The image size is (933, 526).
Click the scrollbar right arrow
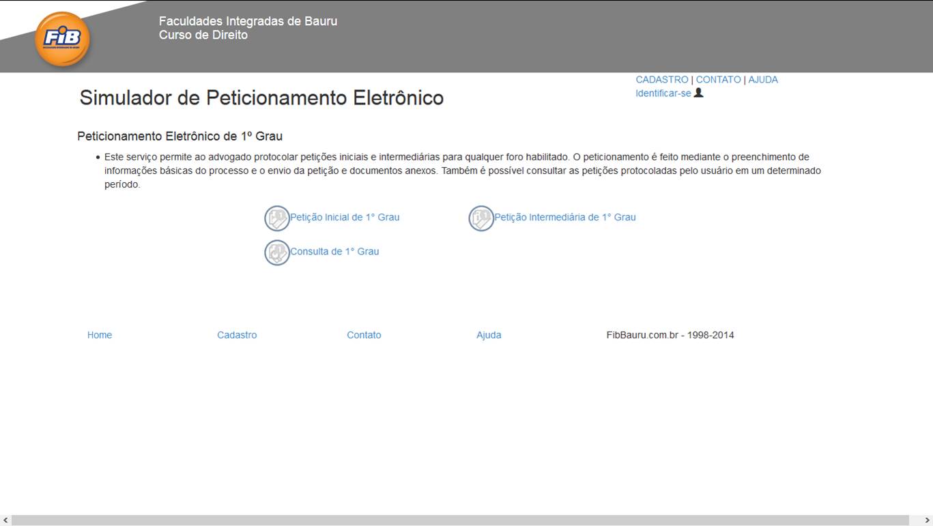click(927, 520)
